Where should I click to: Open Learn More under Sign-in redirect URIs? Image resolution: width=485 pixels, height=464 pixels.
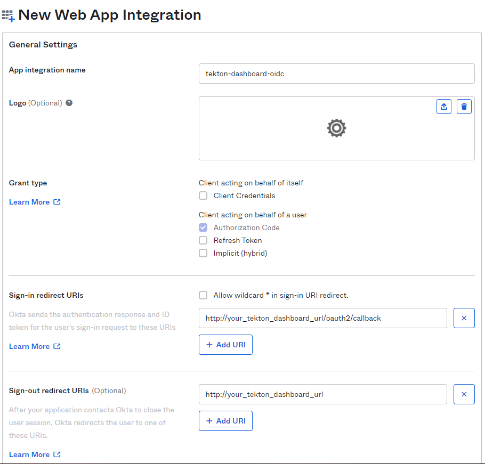click(x=35, y=346)
